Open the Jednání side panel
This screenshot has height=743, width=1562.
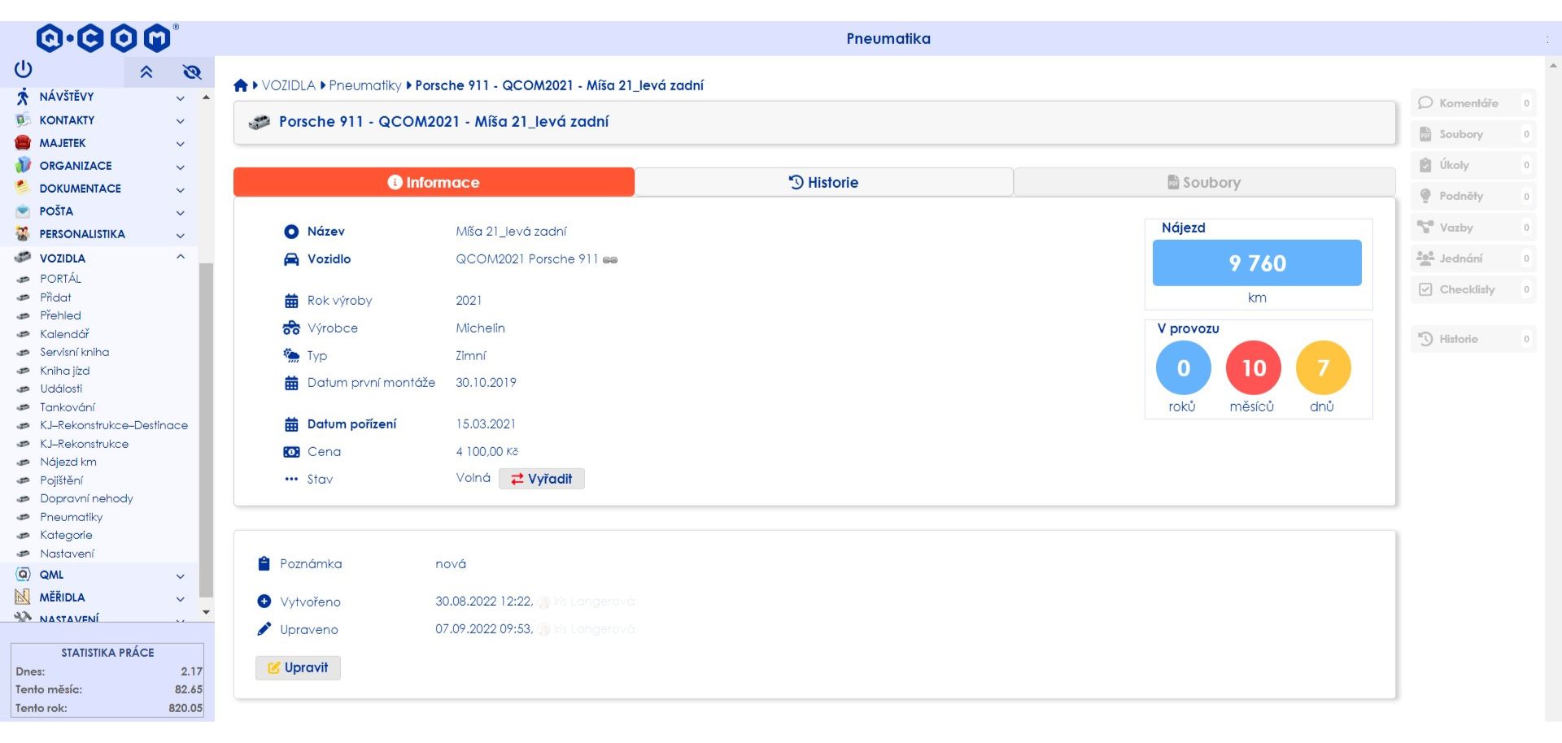coord(1473,259)
